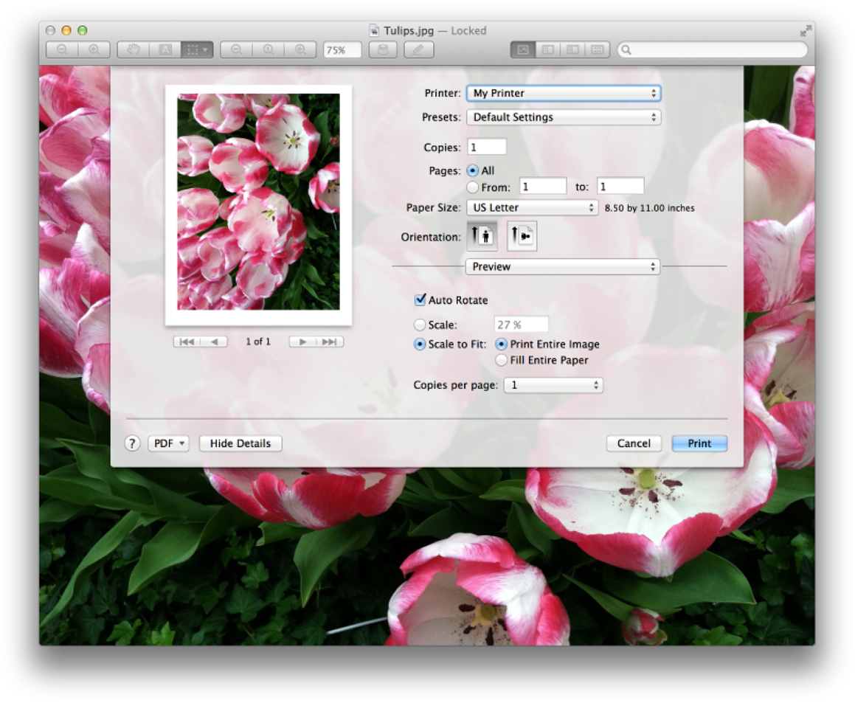The width and height of the screenshot is (855, 703).
Task: Uncheck the Auto Rotate checkbox
Action: 420,300
